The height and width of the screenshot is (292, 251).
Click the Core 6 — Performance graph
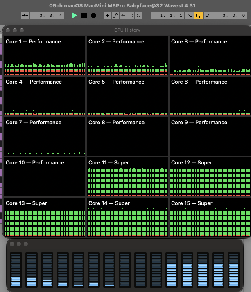210,96
